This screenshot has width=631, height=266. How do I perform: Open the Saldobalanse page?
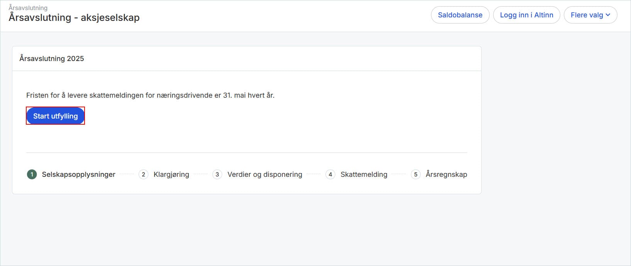[x=460, y=15]
